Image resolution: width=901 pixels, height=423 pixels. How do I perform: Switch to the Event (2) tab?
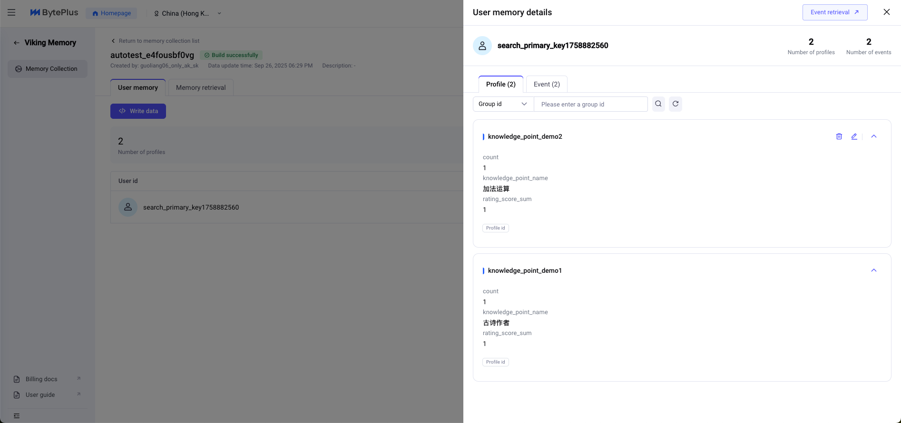tap(547, 84)
